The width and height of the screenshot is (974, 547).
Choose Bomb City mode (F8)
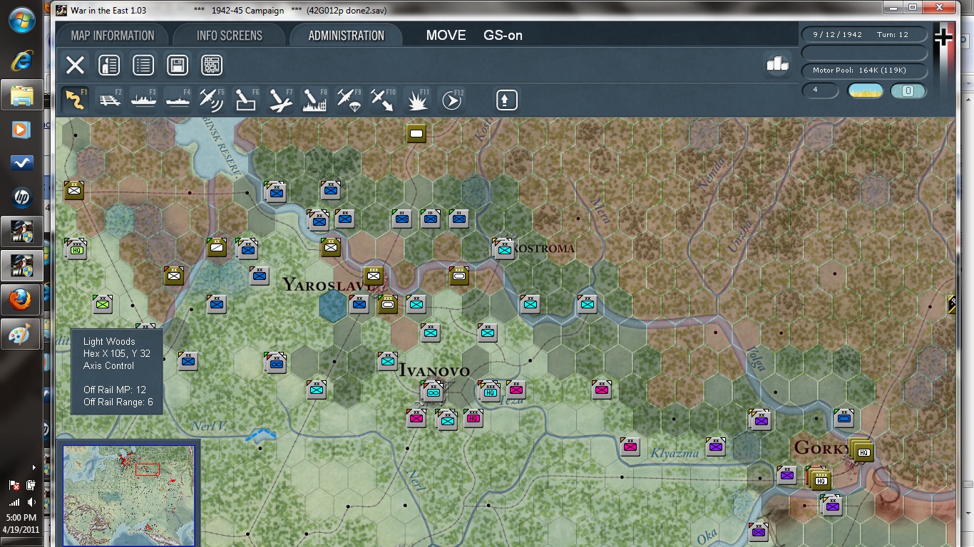click(314, 100)
